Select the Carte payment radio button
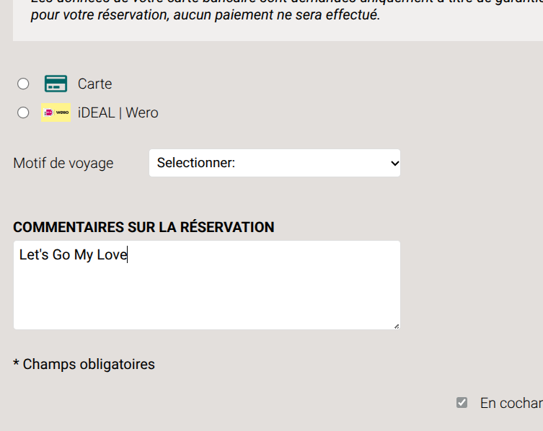The height and width of the screenshot is (431, 543). [23, 84]
